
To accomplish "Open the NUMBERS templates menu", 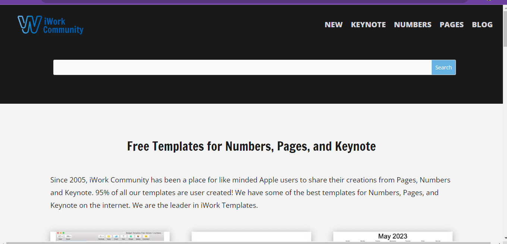I will (413, 25).
